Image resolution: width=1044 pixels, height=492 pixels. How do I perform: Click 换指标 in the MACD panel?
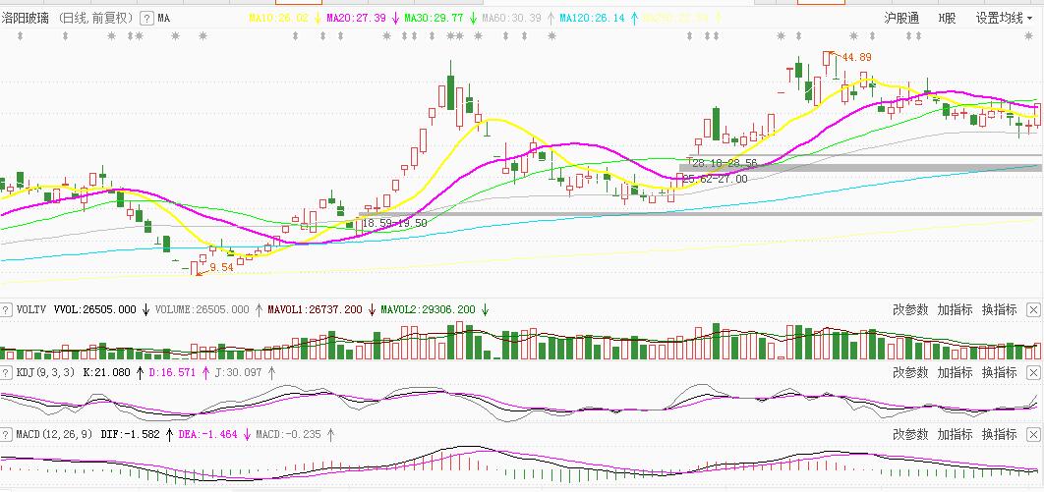click(x=999, y=434)
